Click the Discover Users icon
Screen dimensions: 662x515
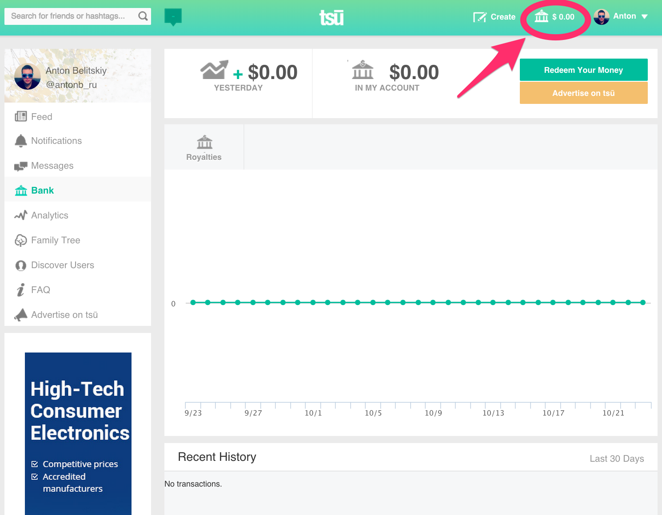click(x=20, y=265)
